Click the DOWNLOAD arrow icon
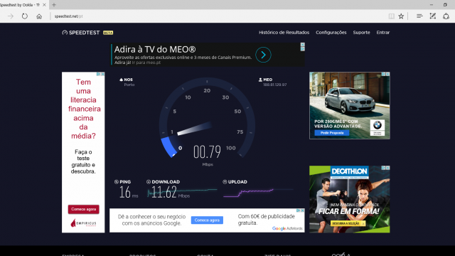The width and height of the screenshot is (455, 256). coord(149,182)
